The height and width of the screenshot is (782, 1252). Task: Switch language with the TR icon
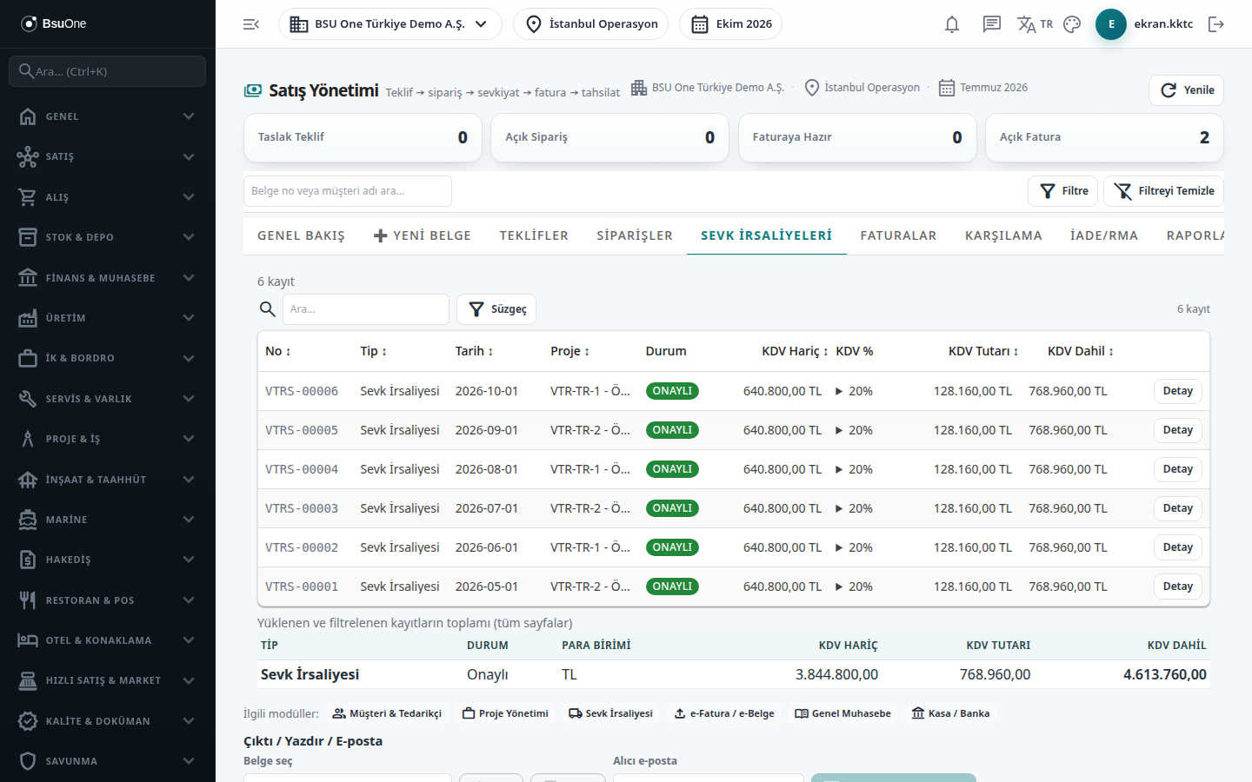[x=1035, y=24]
